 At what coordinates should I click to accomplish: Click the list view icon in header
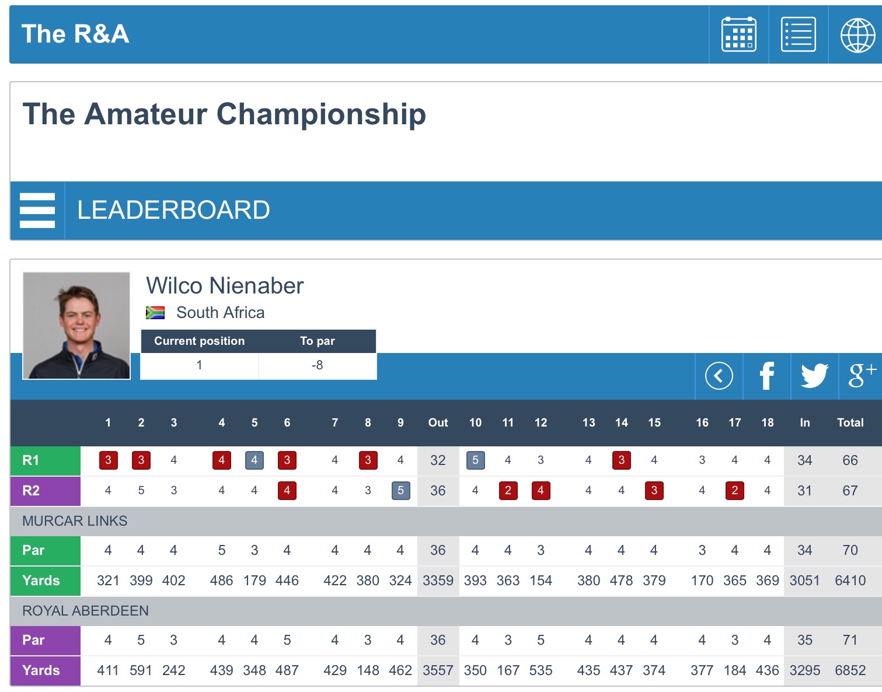798,34
